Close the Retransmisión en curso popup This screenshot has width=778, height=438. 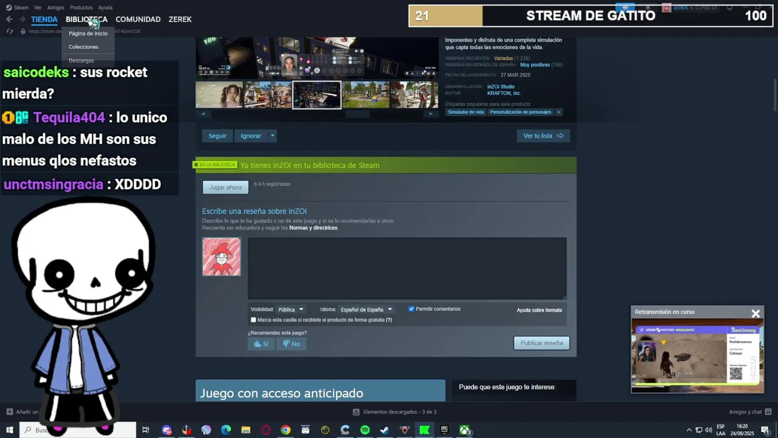(x=756, y=314)
